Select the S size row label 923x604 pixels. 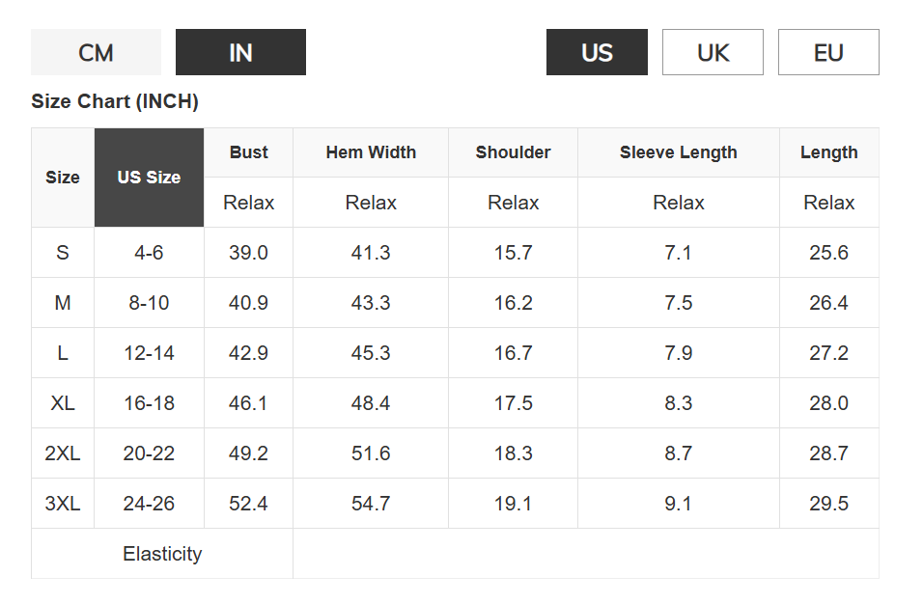point(63,253)
